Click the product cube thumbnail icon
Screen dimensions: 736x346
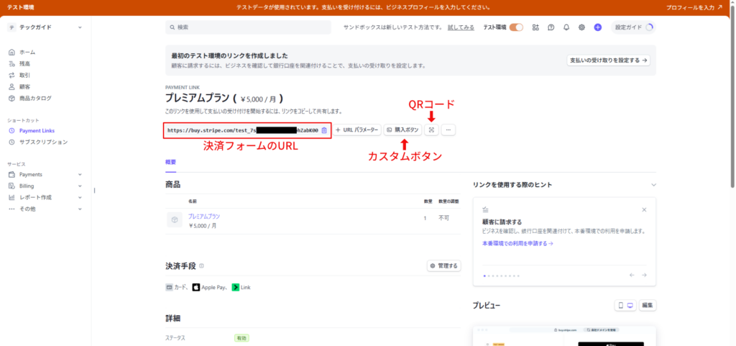[x=175, y=219]
